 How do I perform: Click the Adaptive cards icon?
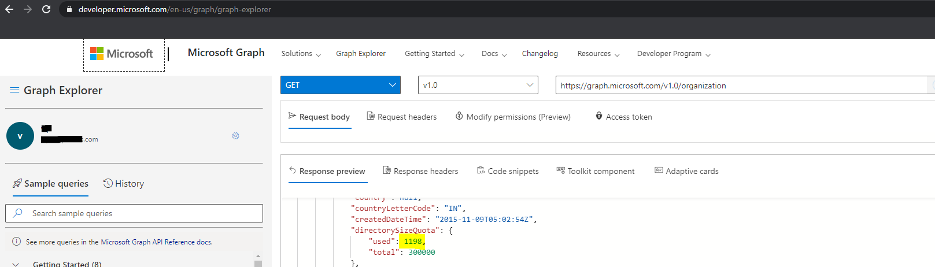click(x=659, y=170)
